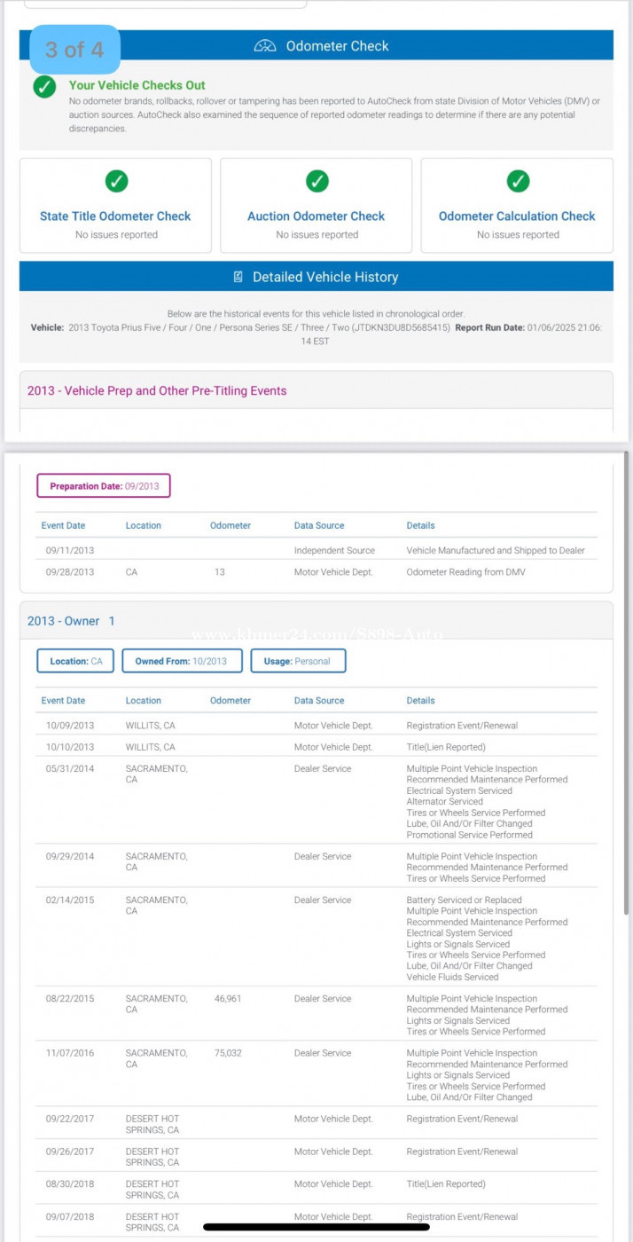Click the page scrollbar on the right
This screenshot has width=633, height=1242.
tap(628, 683)
